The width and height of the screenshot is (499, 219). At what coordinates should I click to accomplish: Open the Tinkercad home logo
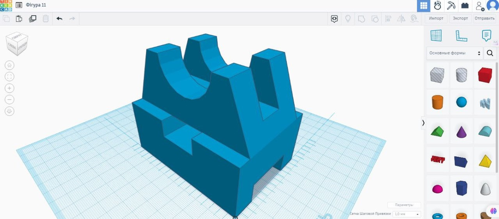(x=6, y=5)
